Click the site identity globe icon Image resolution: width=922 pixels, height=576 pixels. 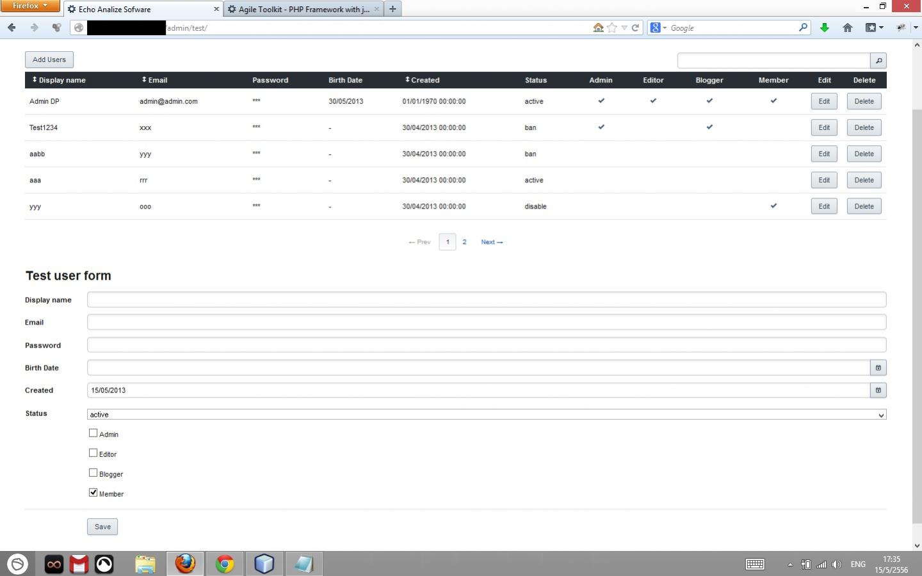(x=79, y=28)
